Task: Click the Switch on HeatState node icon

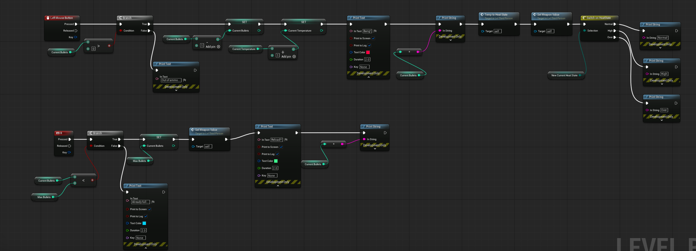Action: (x=584, y=18)
